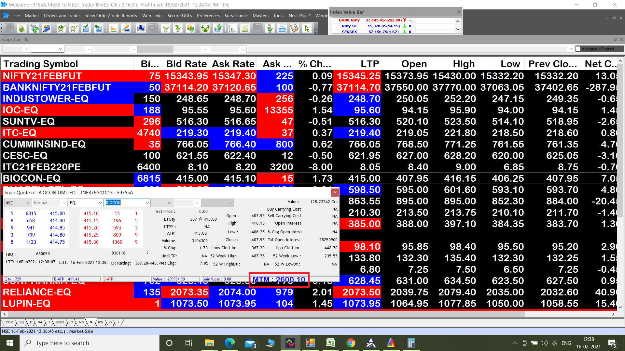Open File Explorer from the taskbar
The width and height of the screenshot is (625, 351).
(209, 343)
